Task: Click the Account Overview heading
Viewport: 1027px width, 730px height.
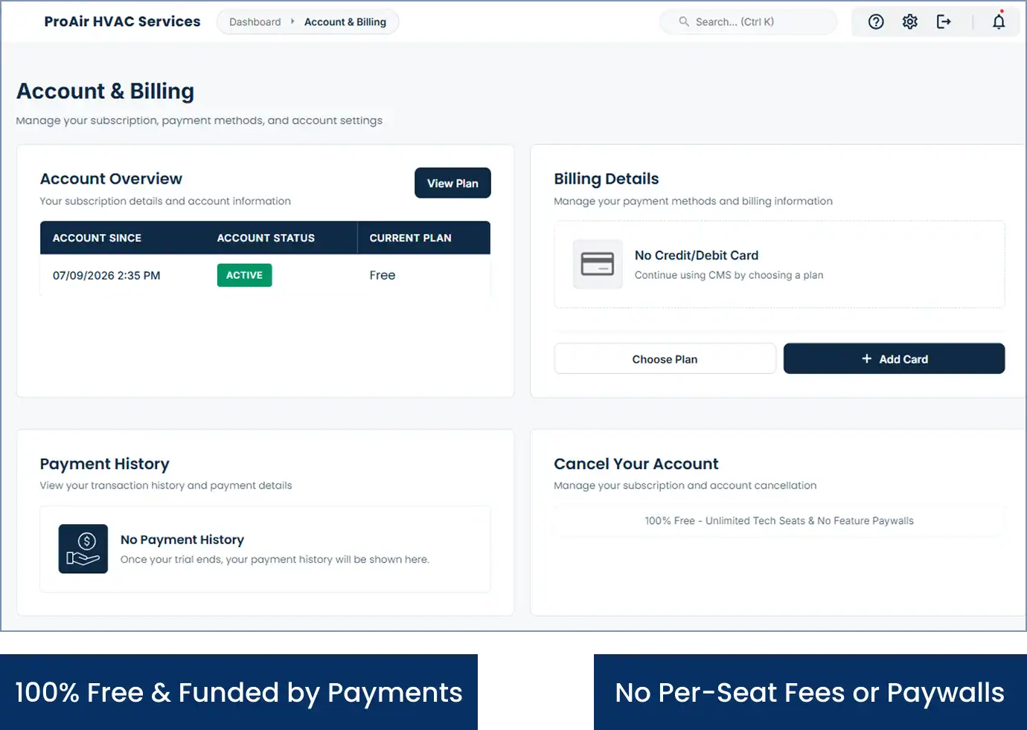Action: 111,178
